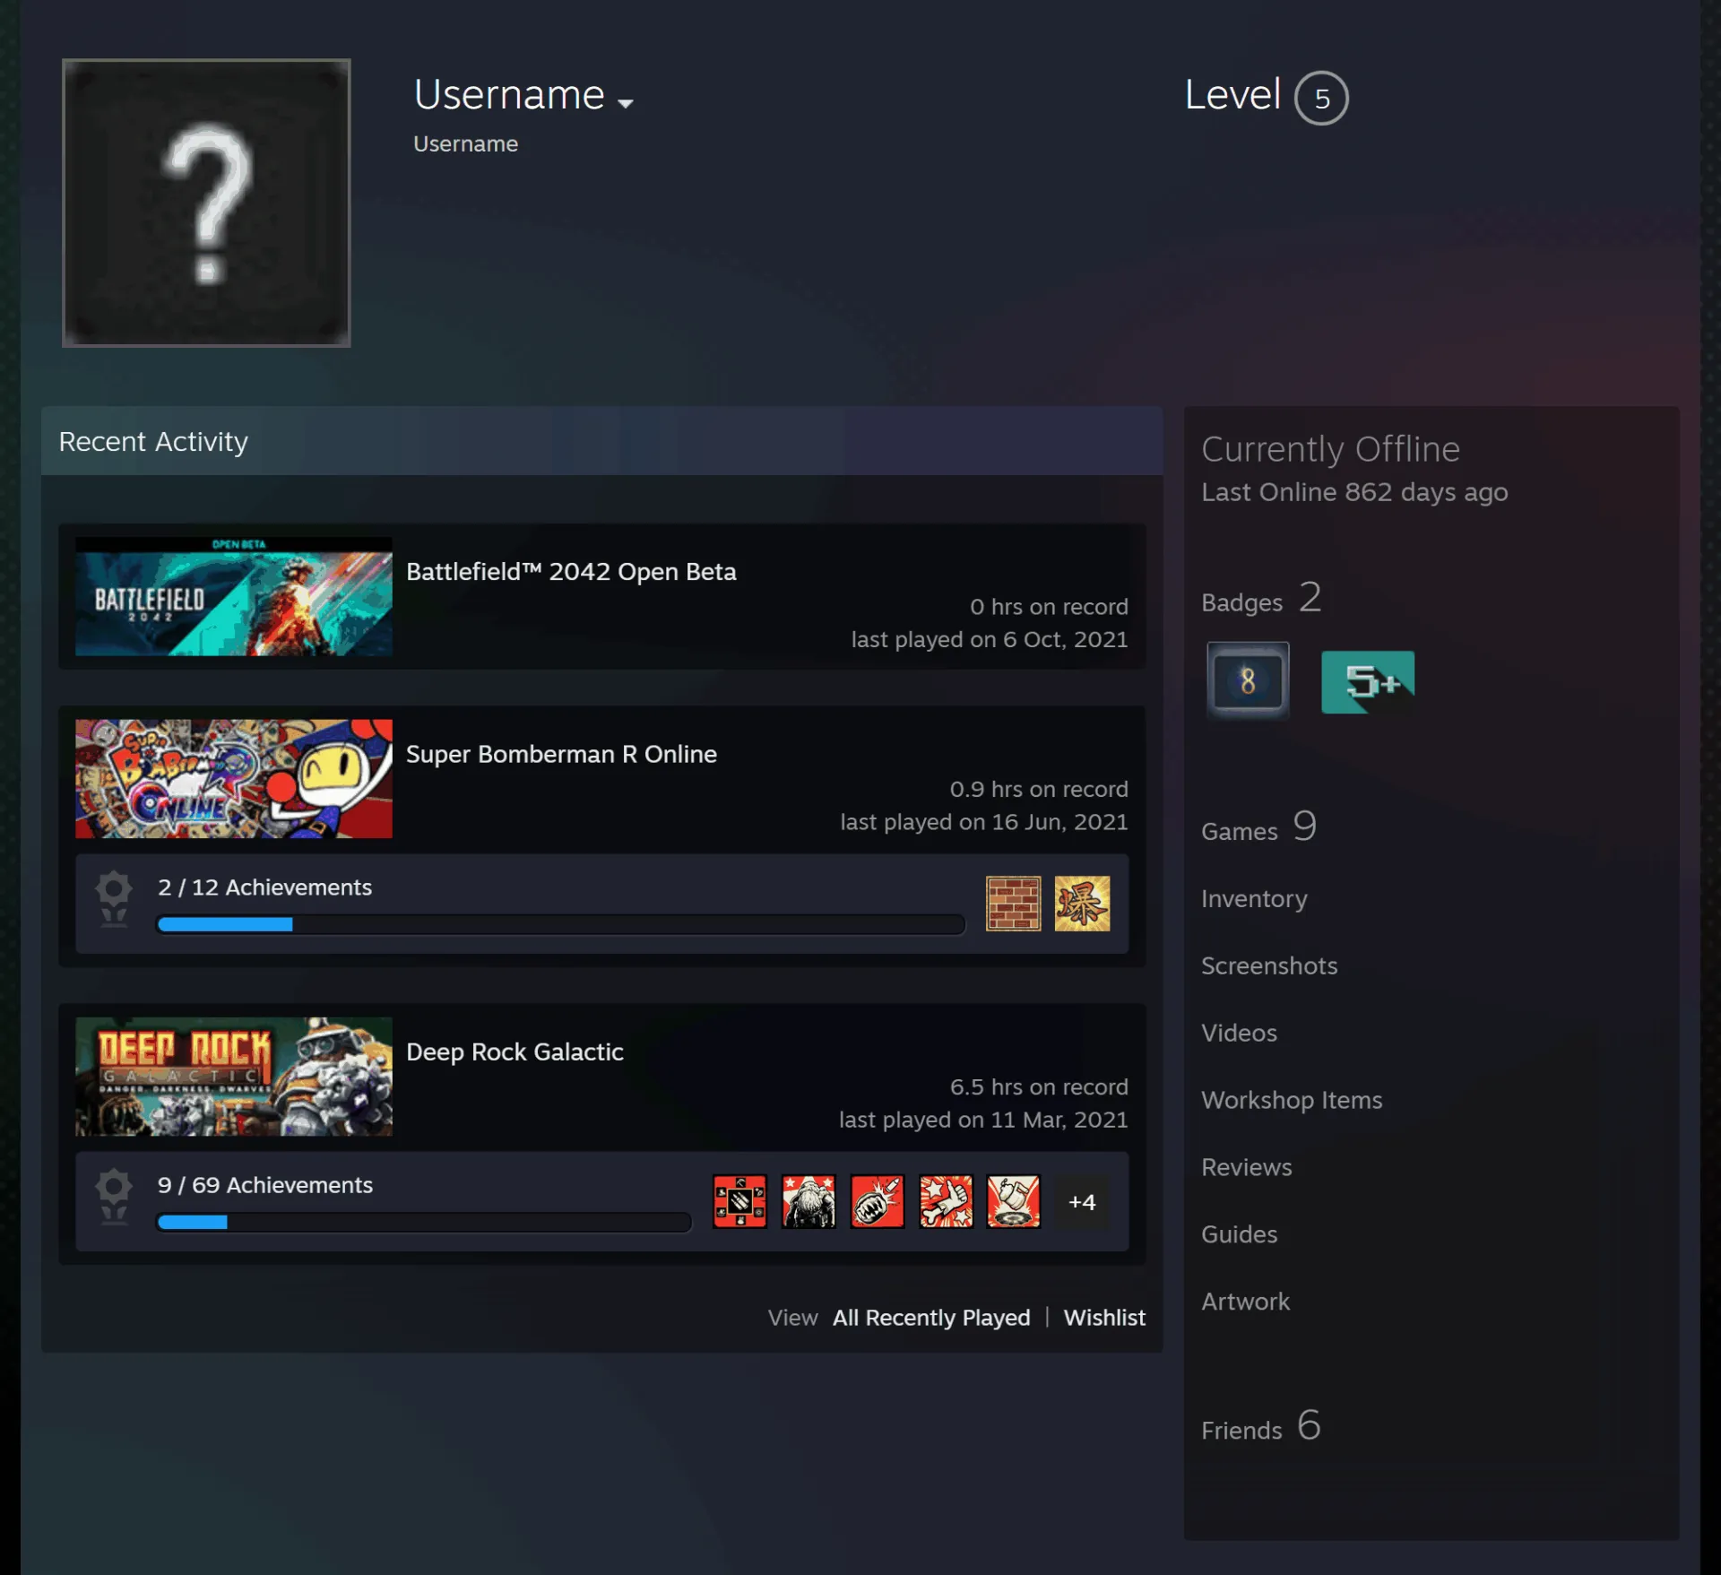Click Bomberman achievements trophy icon
The width and height of the screenshot is (1721, 1575).
tap(114, 900)
